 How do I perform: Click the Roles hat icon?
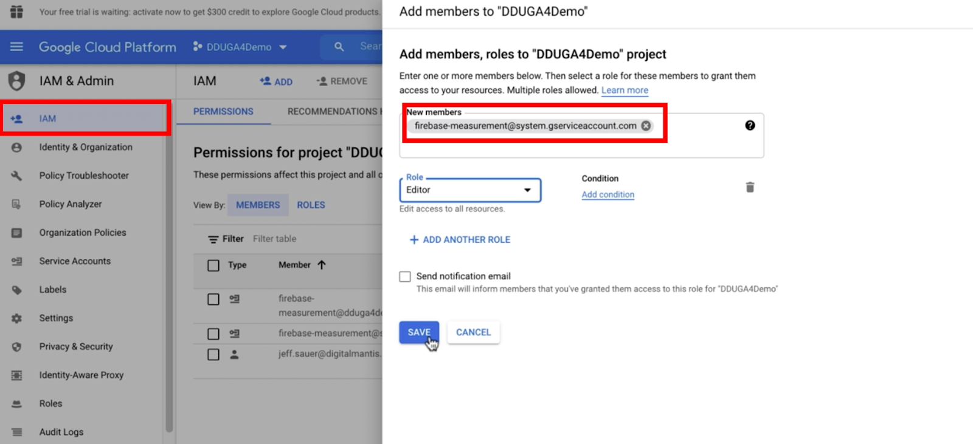click(x=16, y=404)
